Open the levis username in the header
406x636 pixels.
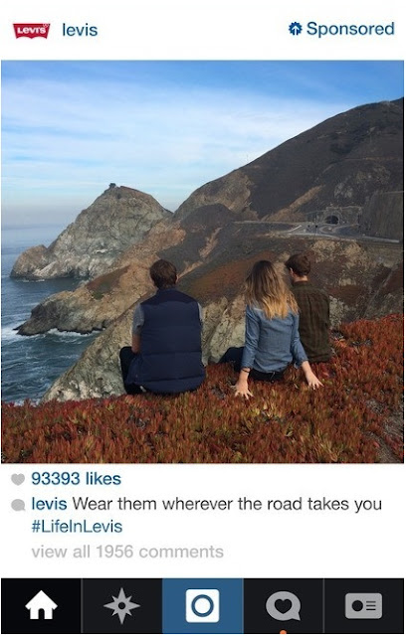[80, 30]
